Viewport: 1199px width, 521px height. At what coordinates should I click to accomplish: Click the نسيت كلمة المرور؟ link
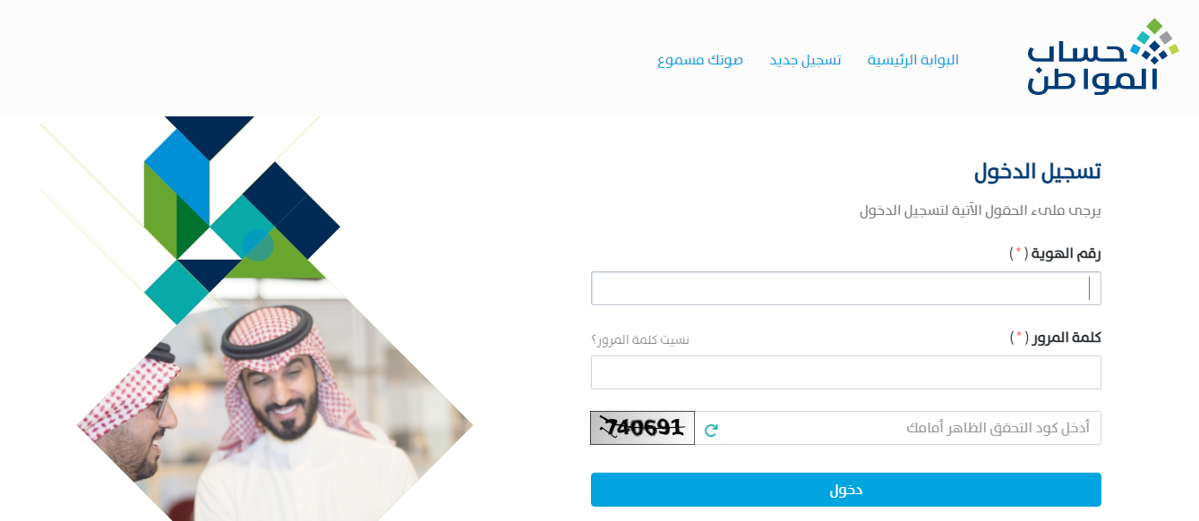tap(640, 339)
